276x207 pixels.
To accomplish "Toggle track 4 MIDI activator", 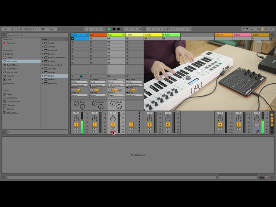I will click(x=131, y=125).
